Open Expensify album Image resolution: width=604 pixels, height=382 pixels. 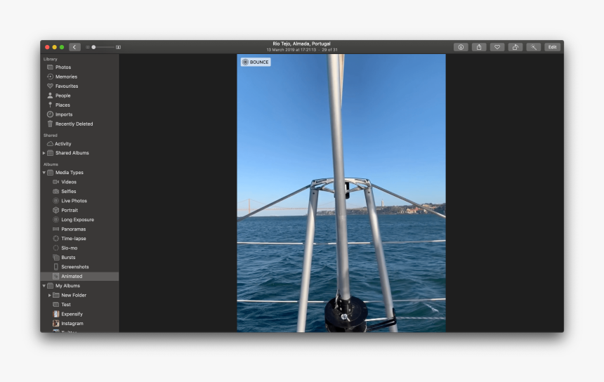point(79,314)
